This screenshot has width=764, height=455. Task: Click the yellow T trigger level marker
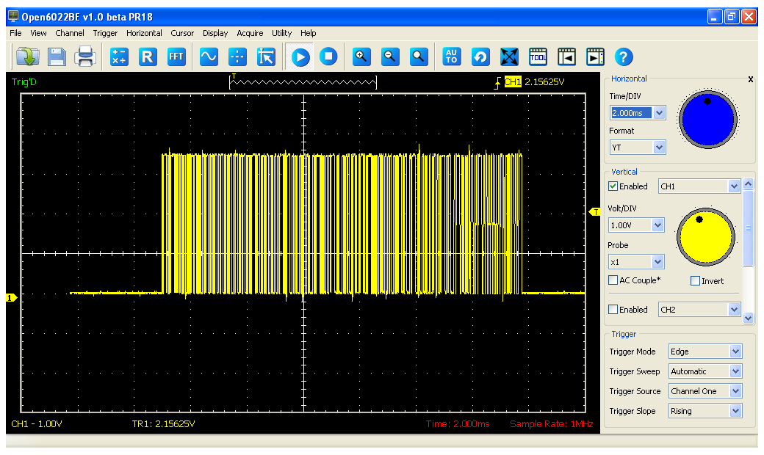(x=594, y=211)
